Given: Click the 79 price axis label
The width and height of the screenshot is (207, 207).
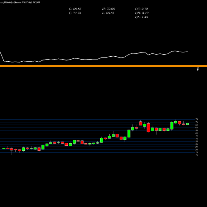Looking at the screenshot, I should click(x=197, y=119).
